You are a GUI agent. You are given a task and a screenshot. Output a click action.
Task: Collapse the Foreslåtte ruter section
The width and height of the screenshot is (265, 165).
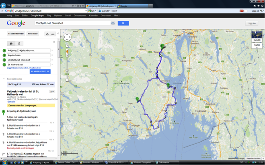point(4,79)
